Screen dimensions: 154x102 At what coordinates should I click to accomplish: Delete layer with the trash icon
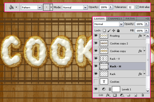pyautogui.click(x=142, y=95)
